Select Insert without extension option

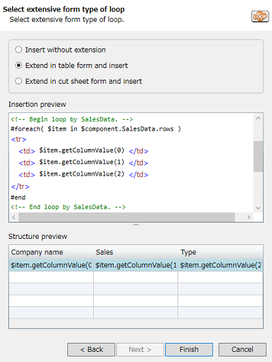tap(61, 50)
